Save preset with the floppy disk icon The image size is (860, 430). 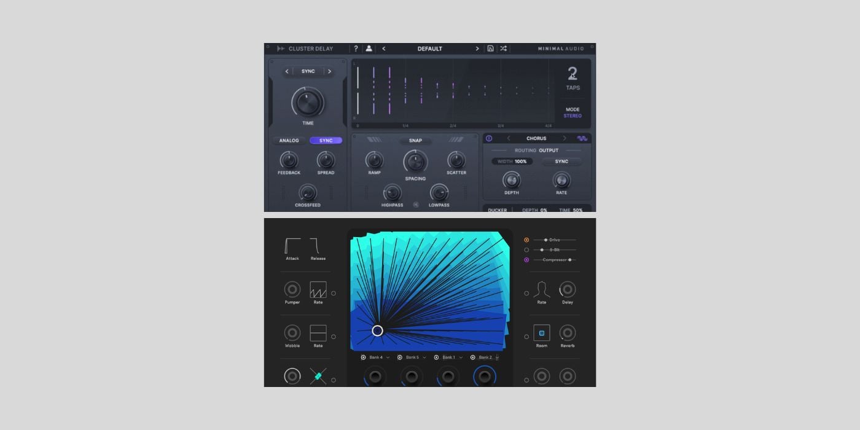490,49
